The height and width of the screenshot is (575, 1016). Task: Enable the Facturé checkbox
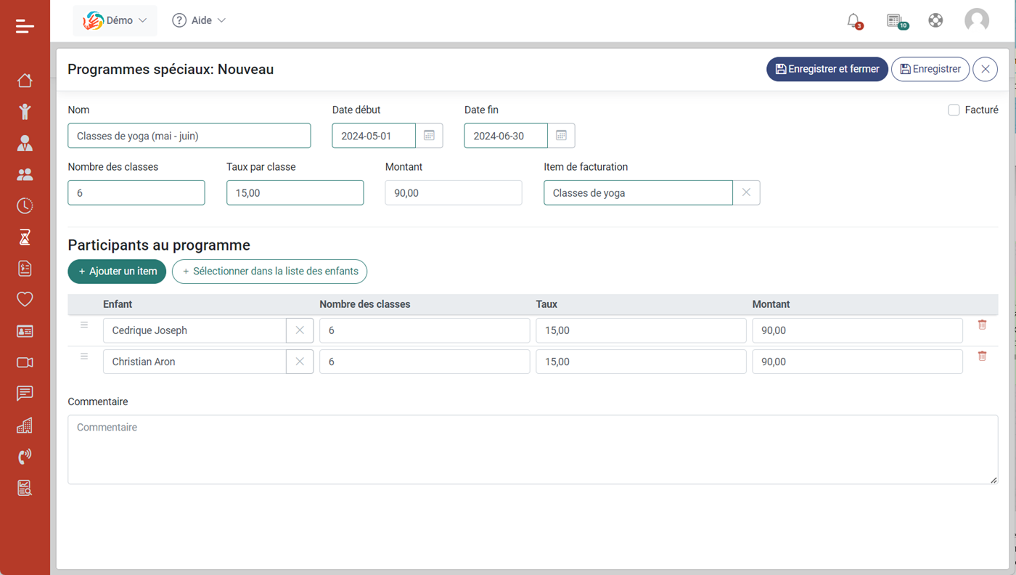coord(954,110)
